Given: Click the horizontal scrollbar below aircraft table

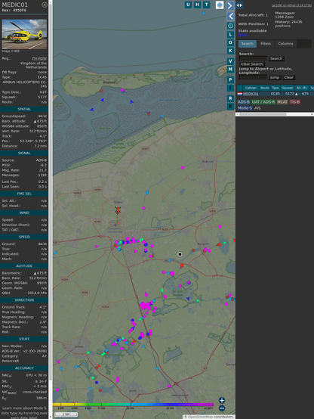Looking at the screenshot, I should pyautogui.click(x=275, y=114).
